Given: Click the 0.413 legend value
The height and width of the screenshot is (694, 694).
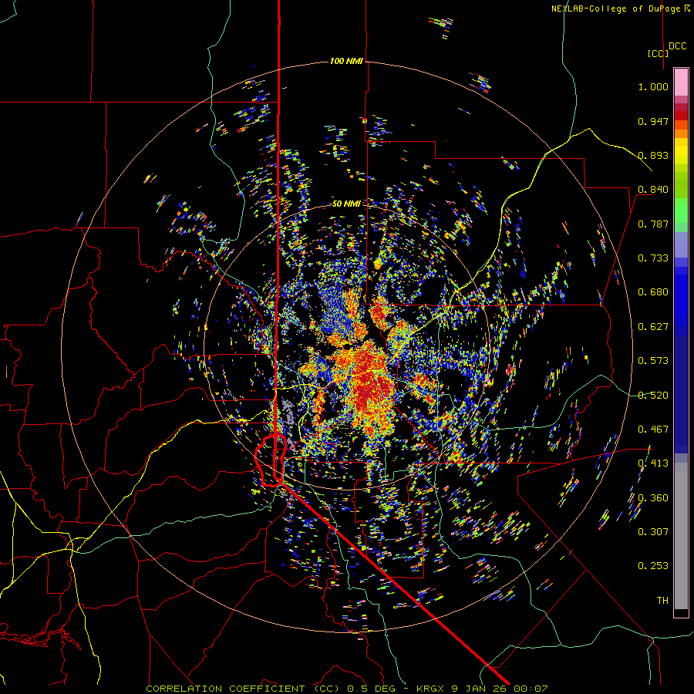Looking at the screenshot, I should (653, 463).
